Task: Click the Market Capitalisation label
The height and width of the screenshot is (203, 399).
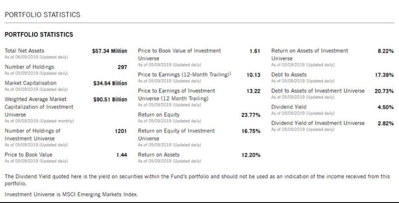Action: [x=31, y=83]
